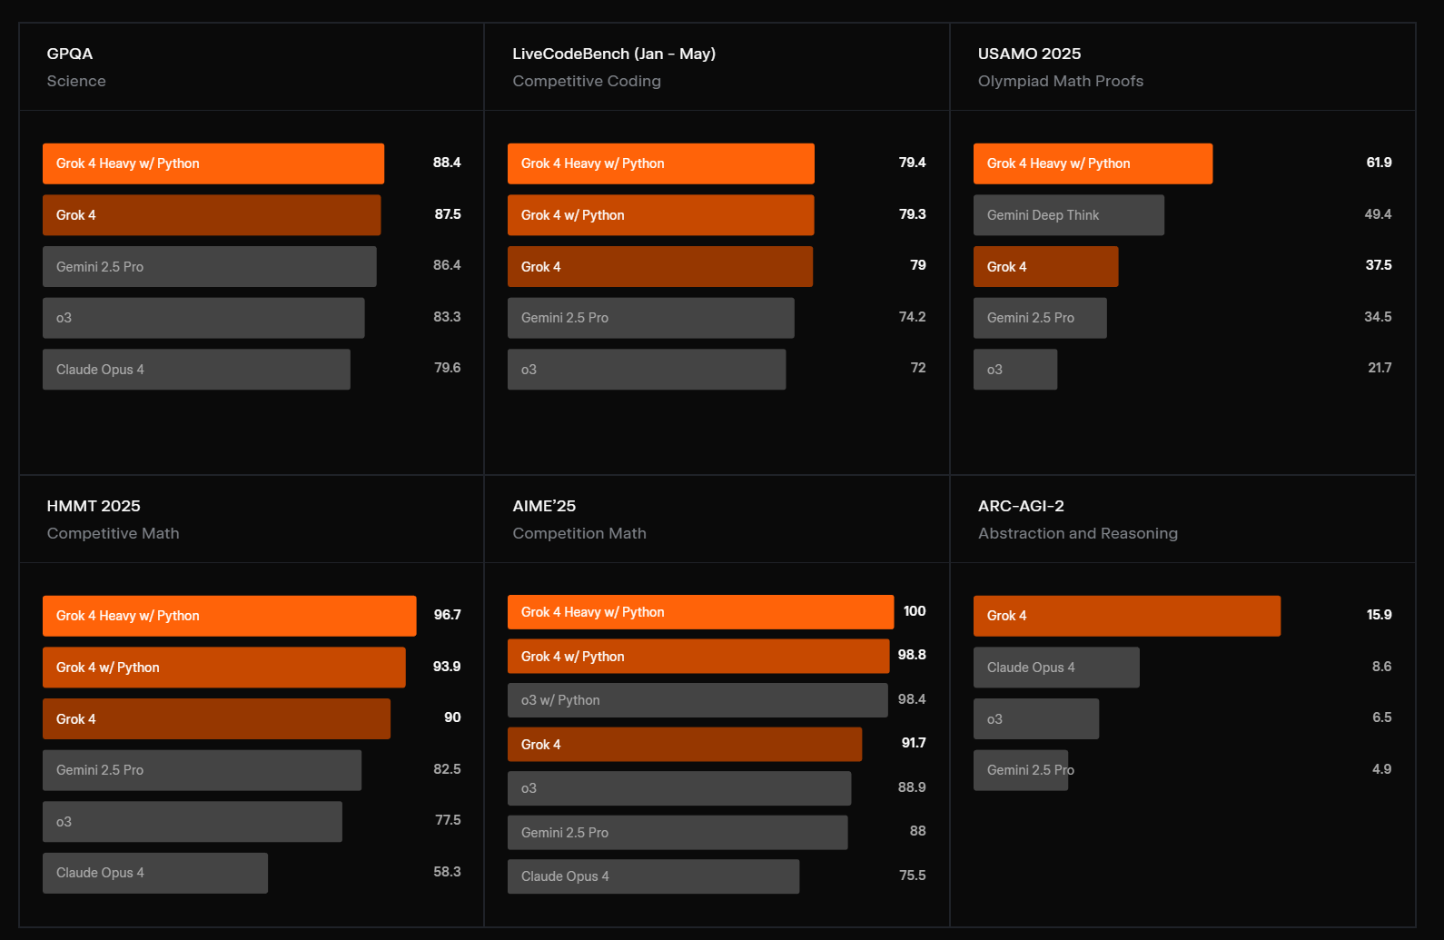
Task: Select Grok 4 Heavy w/ Python bar in HMMT
Action: 230,616
